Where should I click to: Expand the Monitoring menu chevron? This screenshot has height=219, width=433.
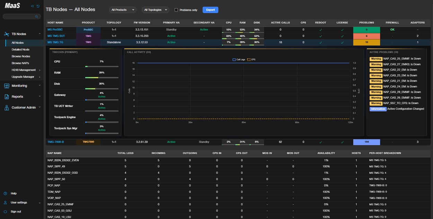[40, 86]
